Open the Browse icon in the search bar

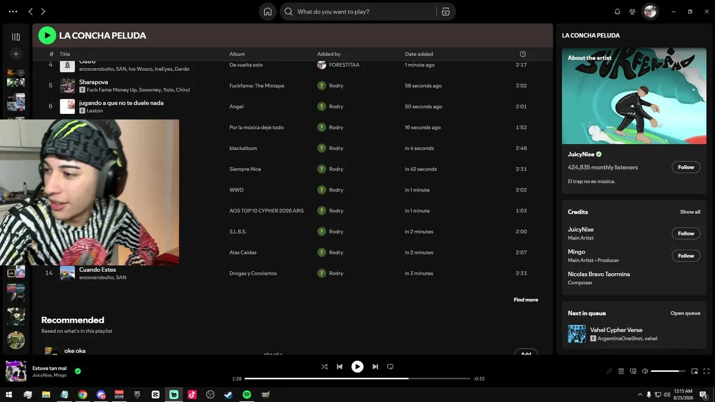[x=446, y=11]
